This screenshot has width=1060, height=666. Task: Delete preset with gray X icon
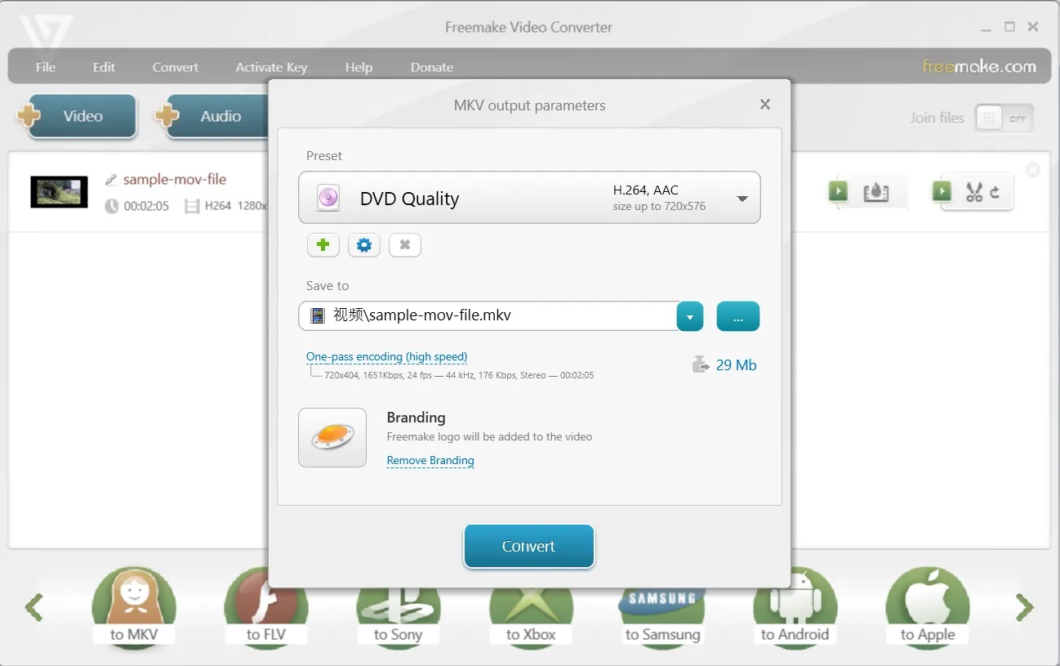(x=405, y=245)
